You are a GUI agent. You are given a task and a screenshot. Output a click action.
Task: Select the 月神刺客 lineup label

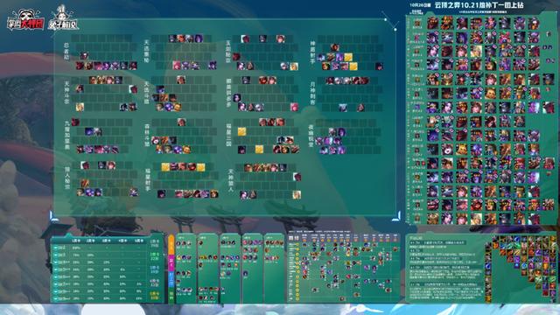pos(313,94)
